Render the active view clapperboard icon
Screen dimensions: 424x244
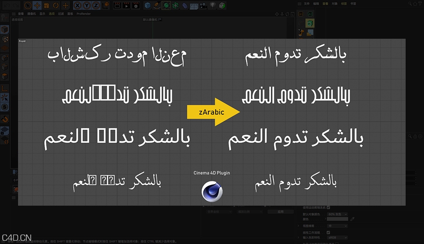tap(117, 5)
